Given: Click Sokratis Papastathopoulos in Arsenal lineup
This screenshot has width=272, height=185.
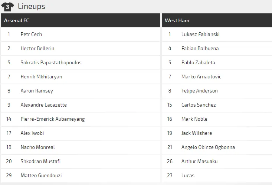Looking at the screenshot, I should (x=51, y=62).
